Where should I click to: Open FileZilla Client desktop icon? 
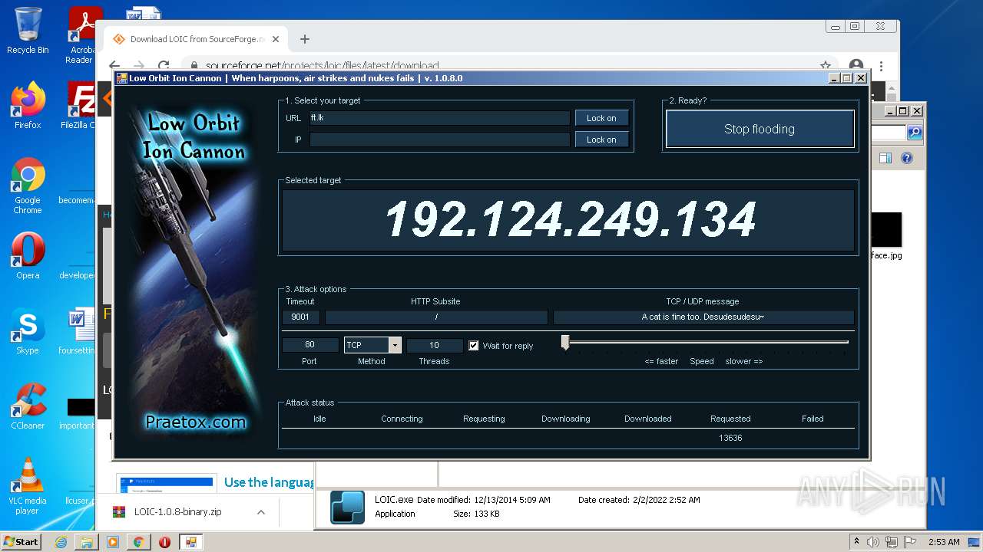[78, 105]
